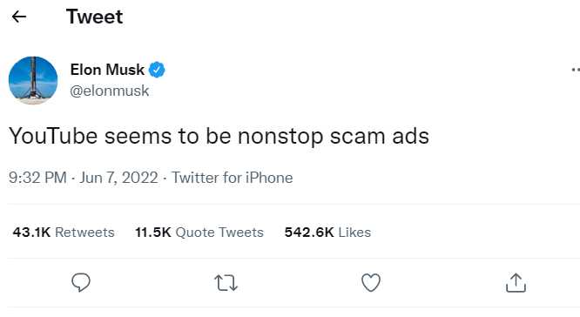Open the Twitter for iPhone source link
Viewport: 580px width, 317px height.
(x=233, y=178)
